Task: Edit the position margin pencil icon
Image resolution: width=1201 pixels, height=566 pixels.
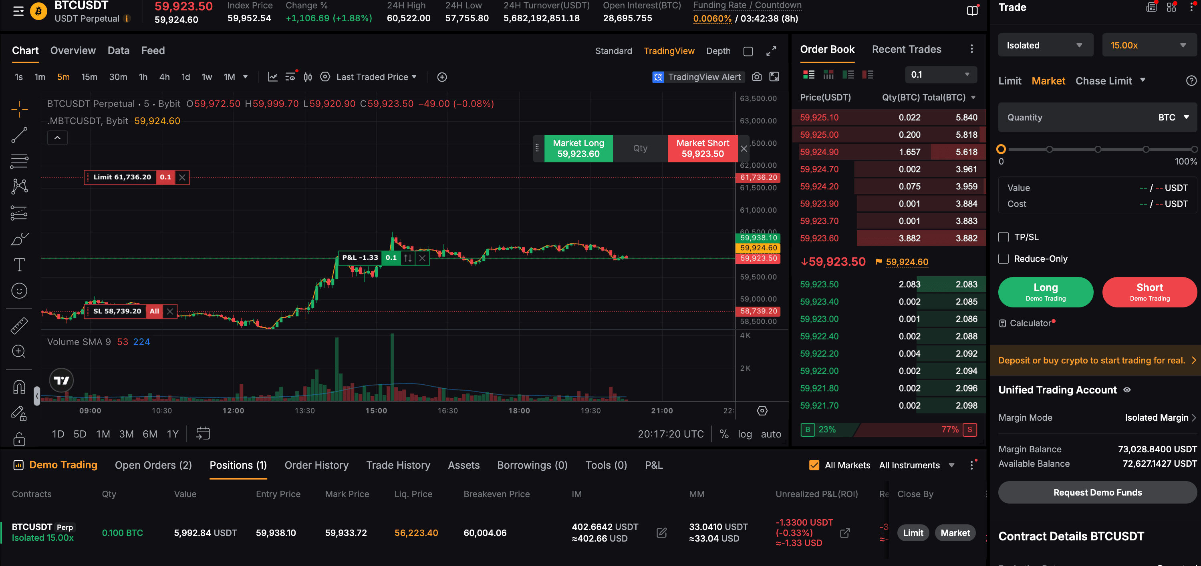Action: 661,532
